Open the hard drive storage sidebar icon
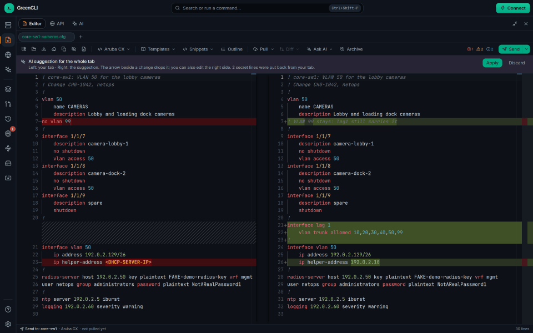 (8, 163)
